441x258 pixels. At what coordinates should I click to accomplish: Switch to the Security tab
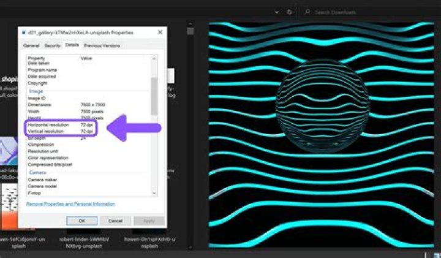tap(52, 45)
